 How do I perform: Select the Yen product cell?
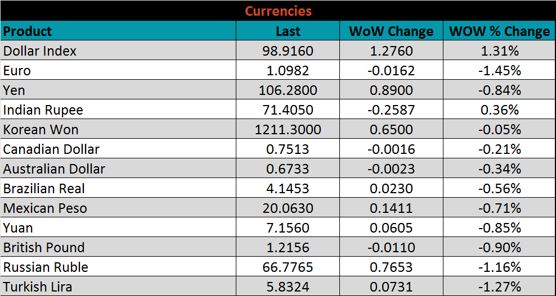point(14,90)
